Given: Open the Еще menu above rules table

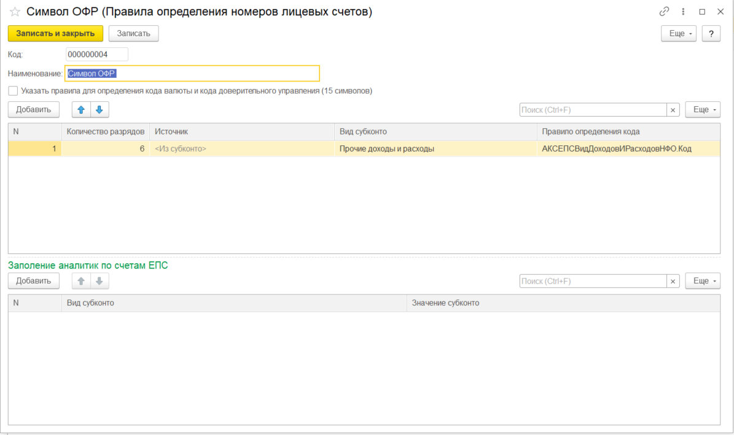Looking at the screenshot, I should tap(703, 110).
